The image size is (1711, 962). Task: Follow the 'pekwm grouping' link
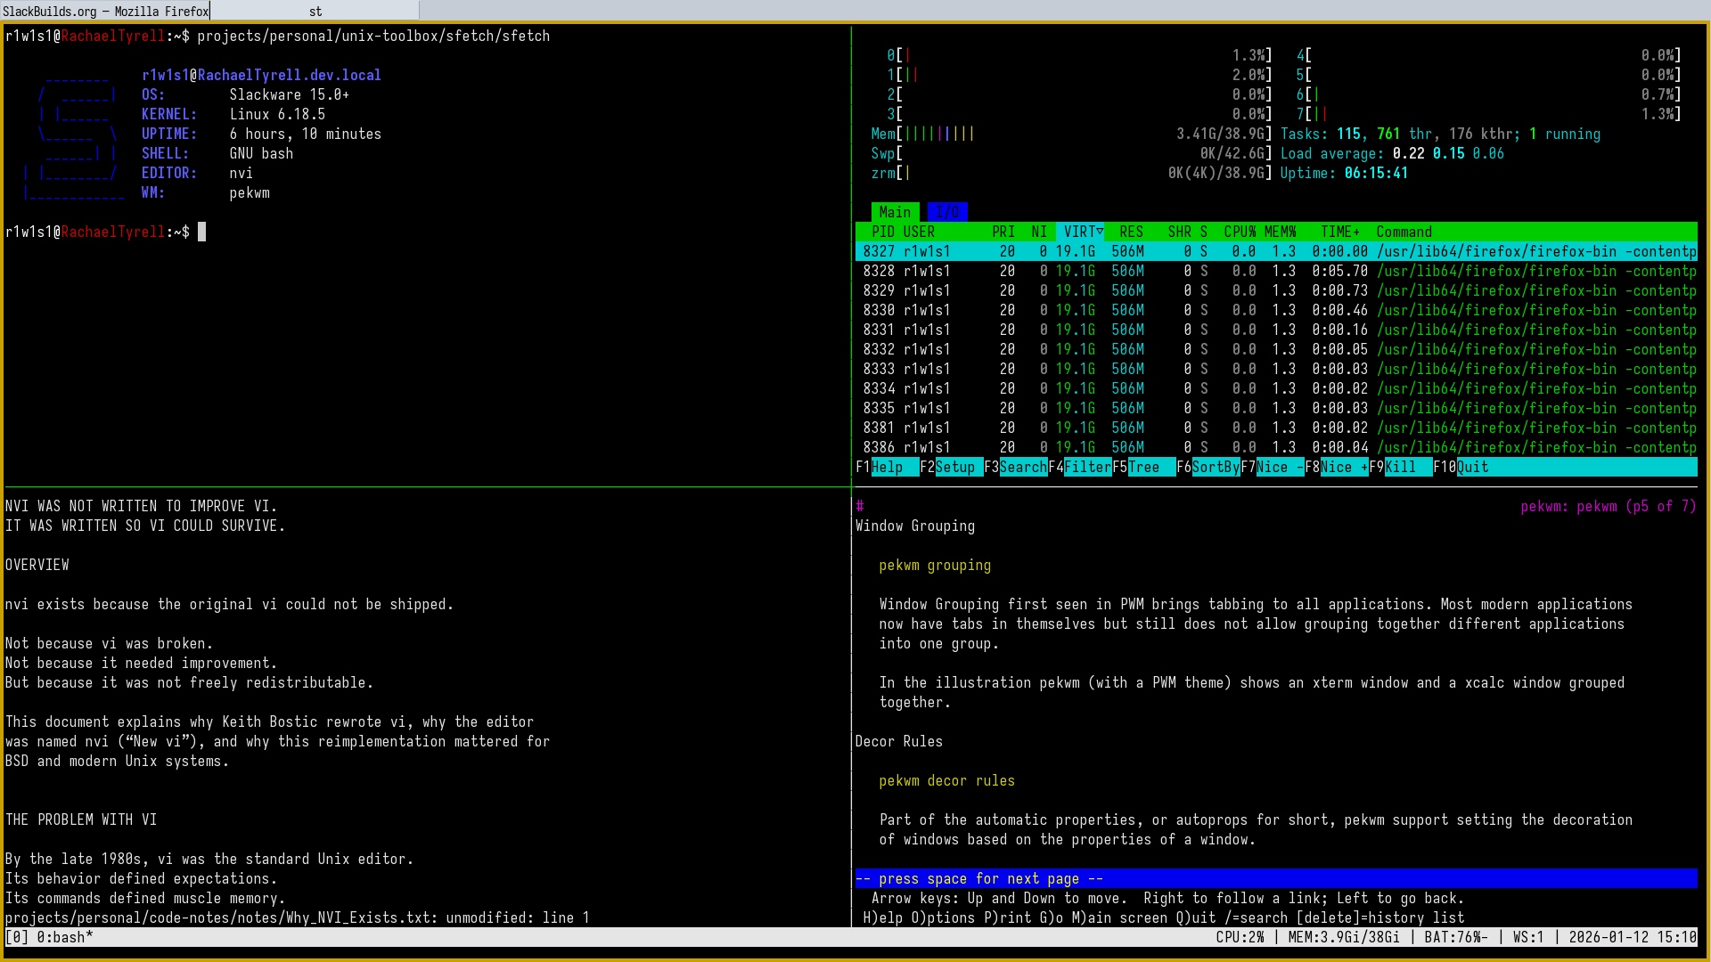pos(935,565)
